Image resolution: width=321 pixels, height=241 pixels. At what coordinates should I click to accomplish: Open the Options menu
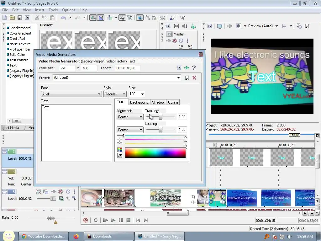point(69,10)
